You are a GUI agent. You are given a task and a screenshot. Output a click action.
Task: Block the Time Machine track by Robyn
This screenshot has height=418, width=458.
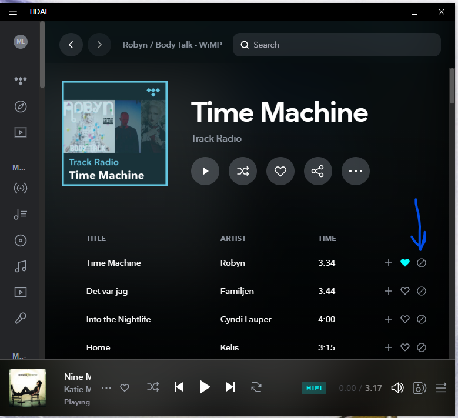click(x=422, y=263)
